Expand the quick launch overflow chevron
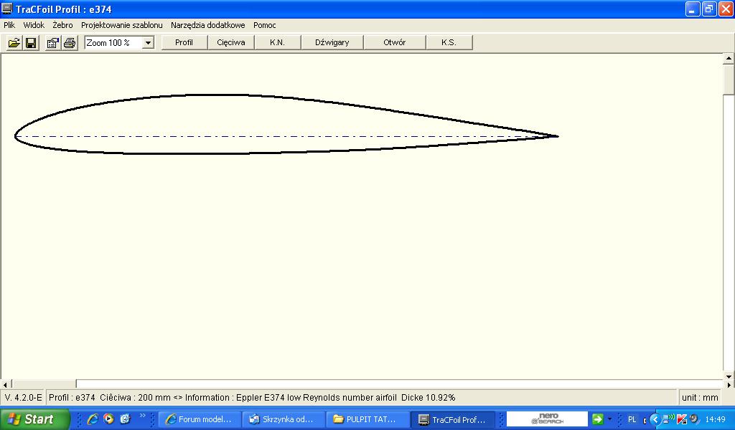Image resolution: width=735 pixels, height=430 pixels. click(x=142, y=416)
